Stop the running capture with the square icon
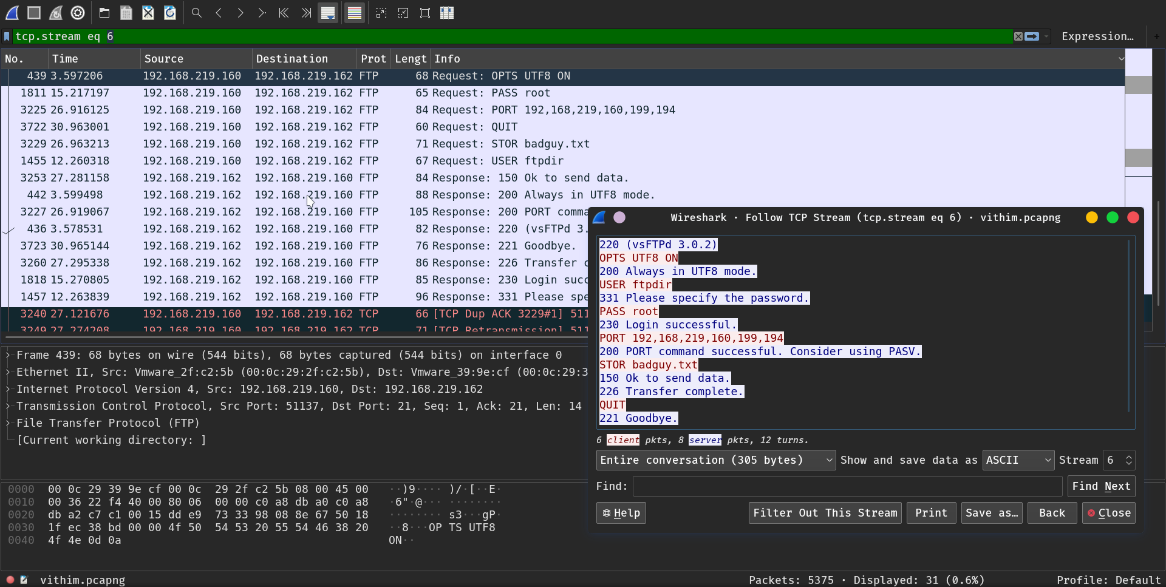The image size is (1166, 587). pos(34,13)
